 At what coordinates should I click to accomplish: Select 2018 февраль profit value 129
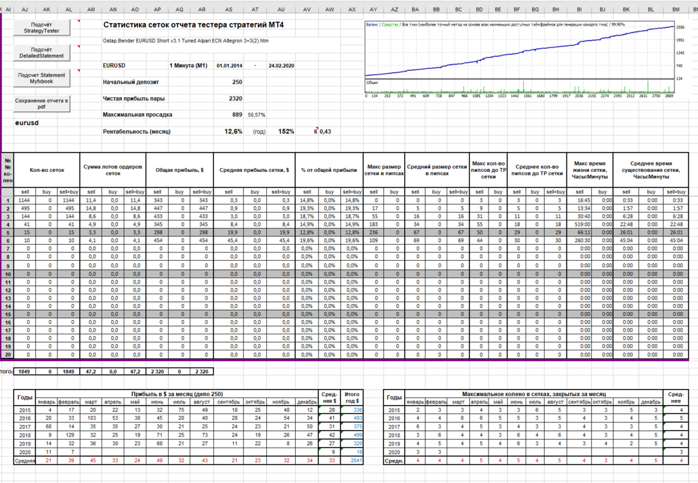click(x=69, y=435)
